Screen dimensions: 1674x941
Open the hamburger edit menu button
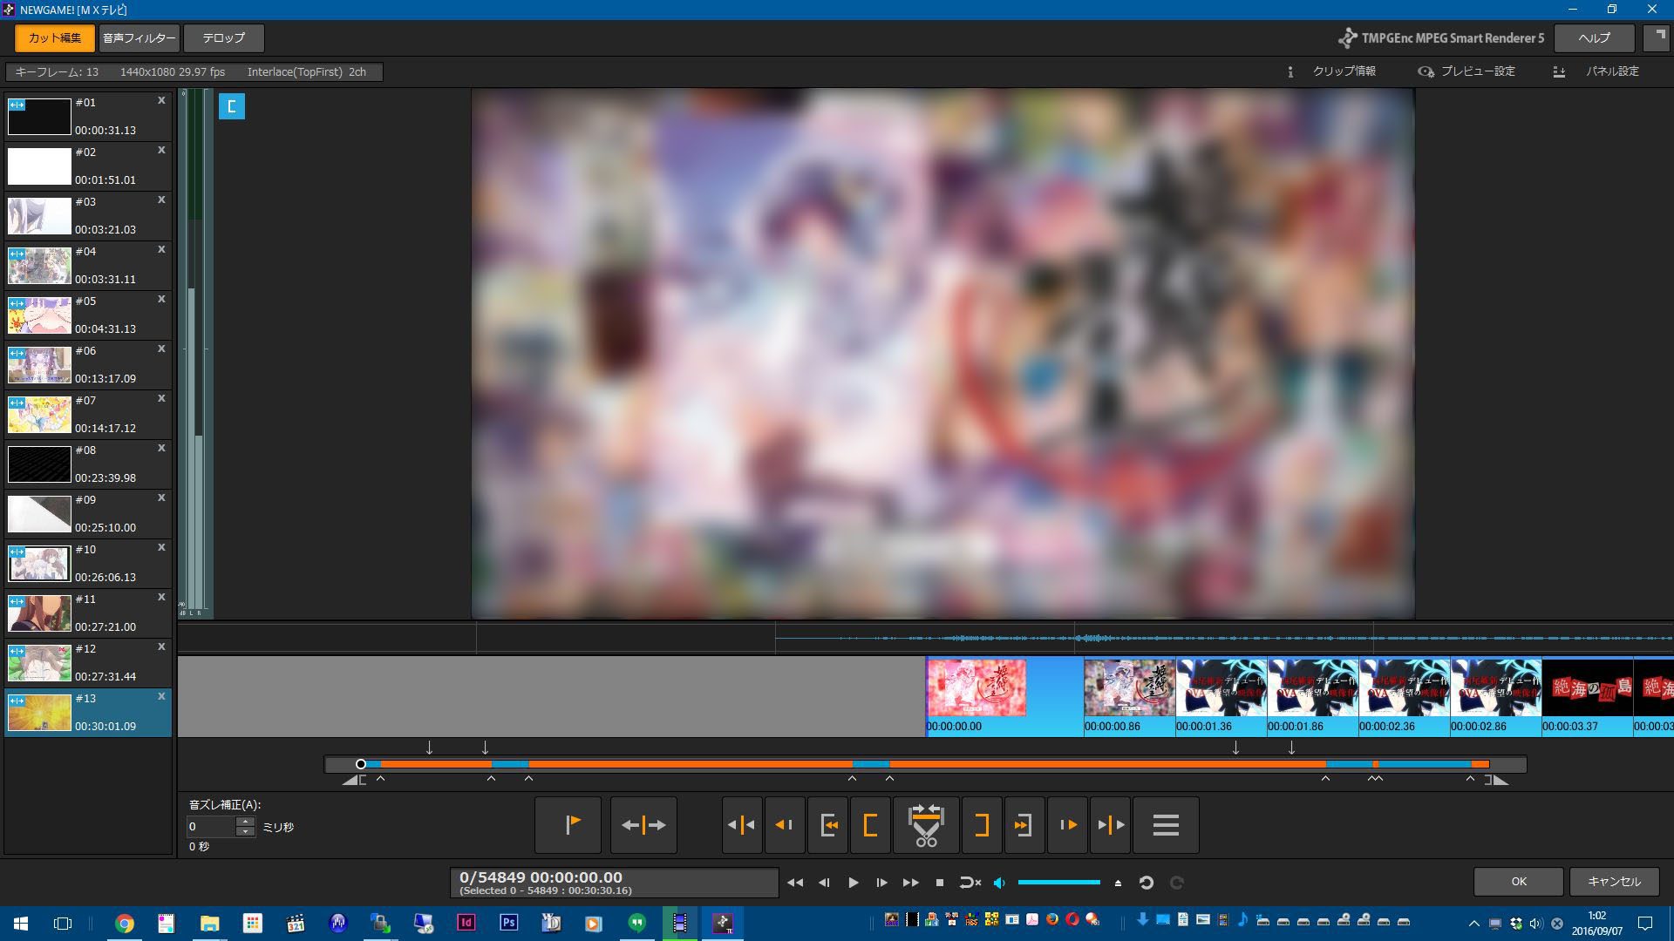[1166, 824]
